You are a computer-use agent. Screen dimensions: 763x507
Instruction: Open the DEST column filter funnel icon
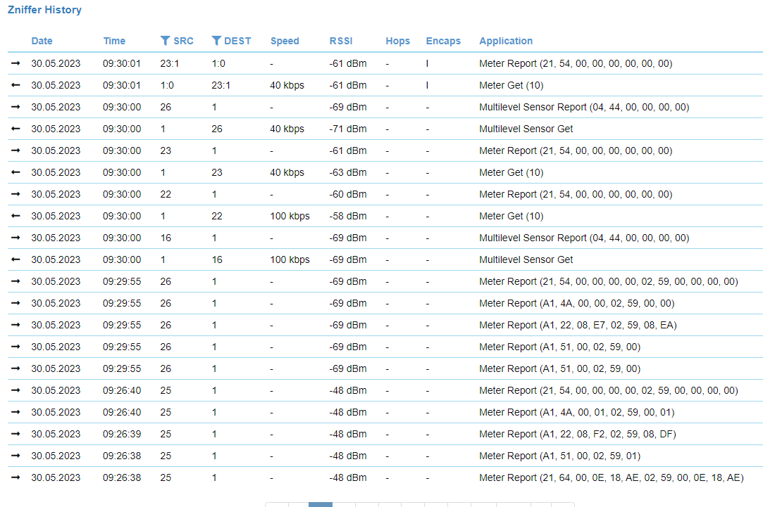point(216,41)
